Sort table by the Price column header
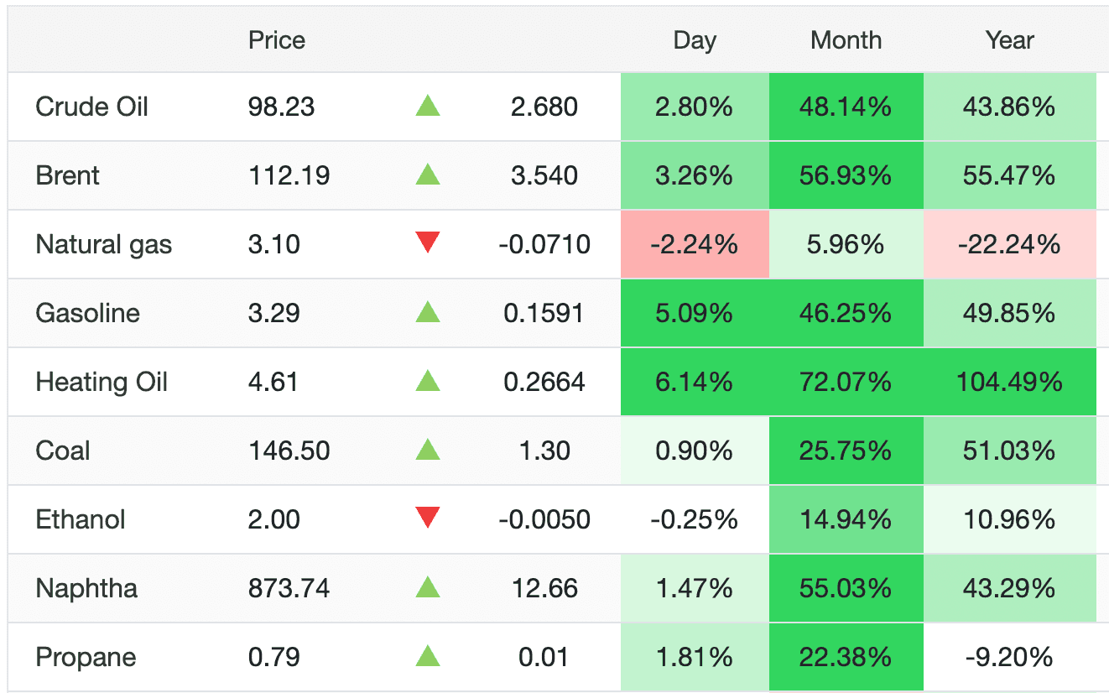The image size is (1109, 693). point(277,40)
